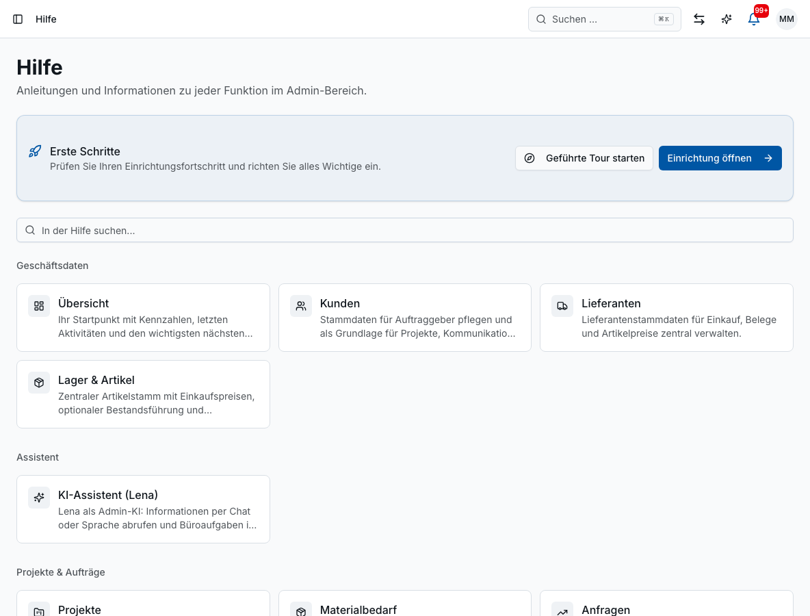Click the large 'Hilfe' page heading
This screenshot has height=616, width=810.
pos(40,67)
